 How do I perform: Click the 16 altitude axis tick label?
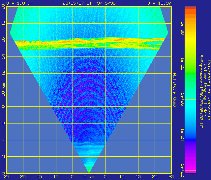[x=3, y=40]
